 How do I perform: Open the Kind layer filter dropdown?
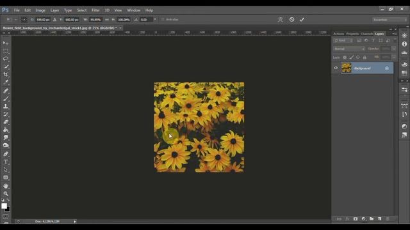(x=343, y=40)
